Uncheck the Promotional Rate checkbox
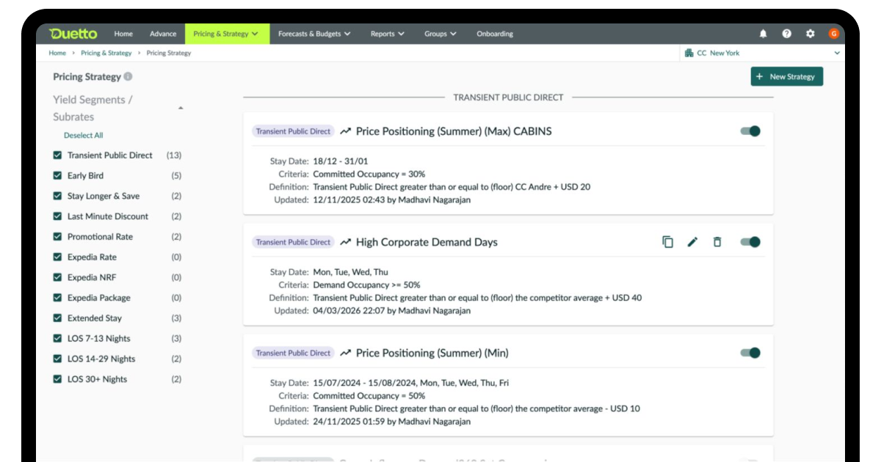The image size is (881, 462). tap(57, 237)
